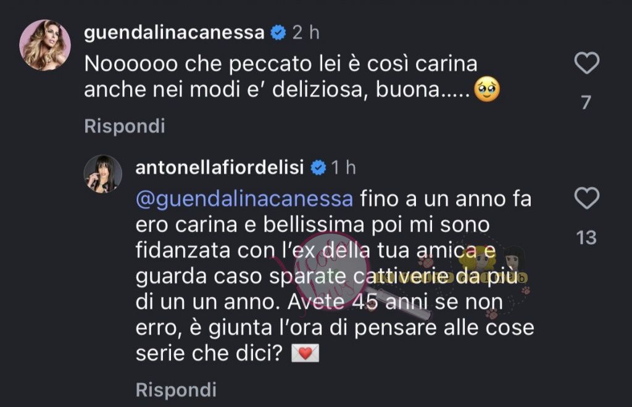Click the "2 h" timestamp
This screenshot has height=407, width=632.
[306, 33]
